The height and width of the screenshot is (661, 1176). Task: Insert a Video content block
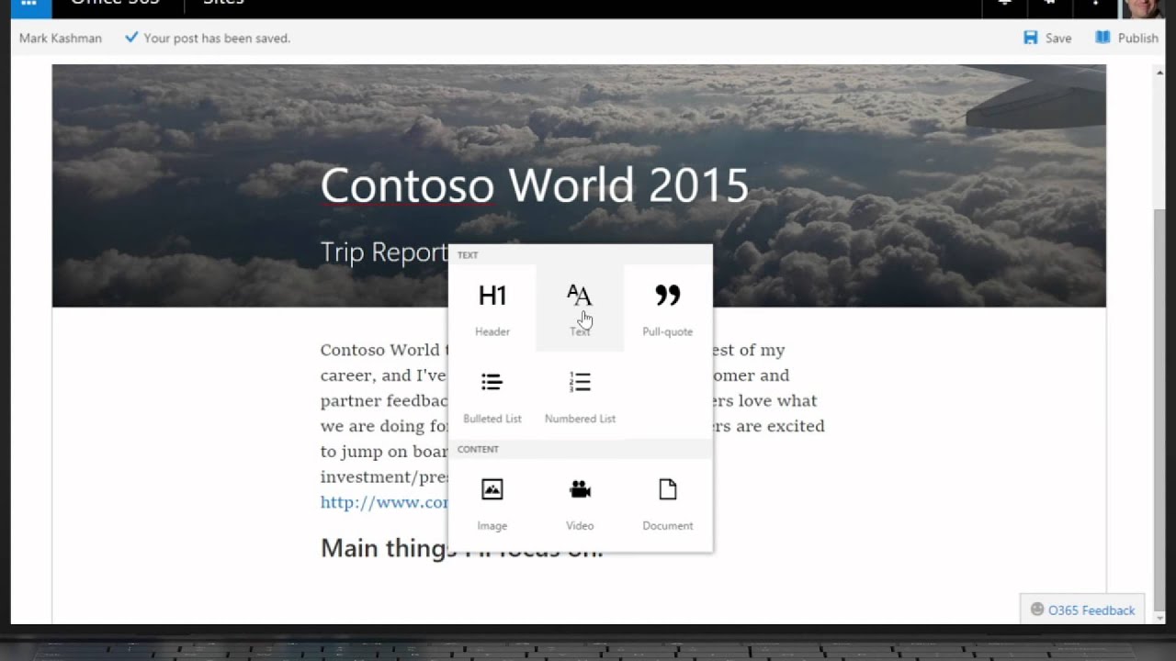(x=580, y=503)
